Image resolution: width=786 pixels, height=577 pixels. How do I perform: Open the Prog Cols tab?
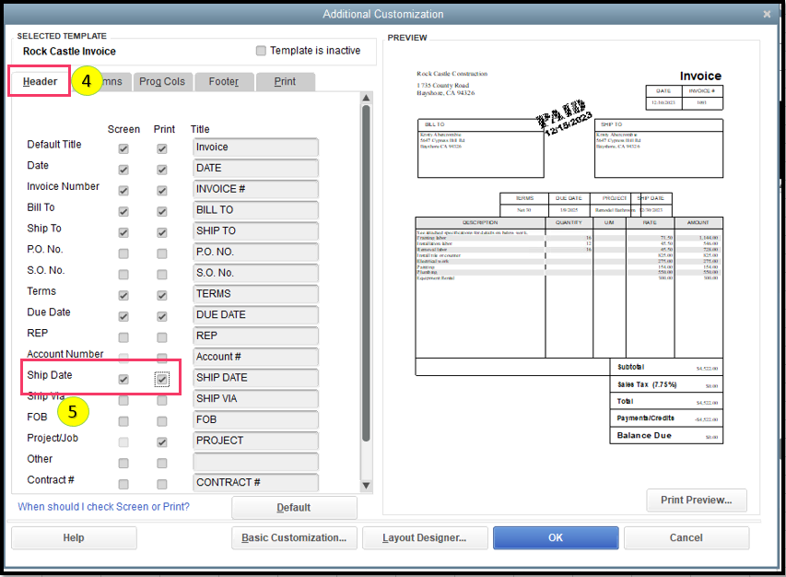[x=162, y=81]
